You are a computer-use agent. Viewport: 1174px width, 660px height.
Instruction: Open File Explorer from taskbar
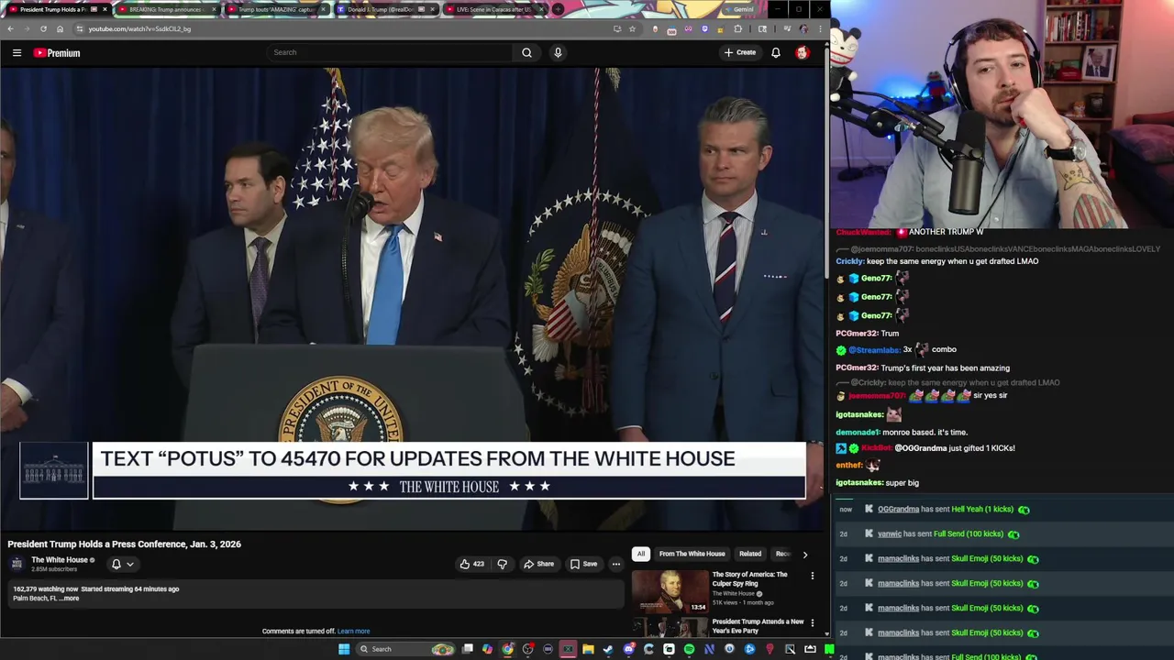click(588, 649)
